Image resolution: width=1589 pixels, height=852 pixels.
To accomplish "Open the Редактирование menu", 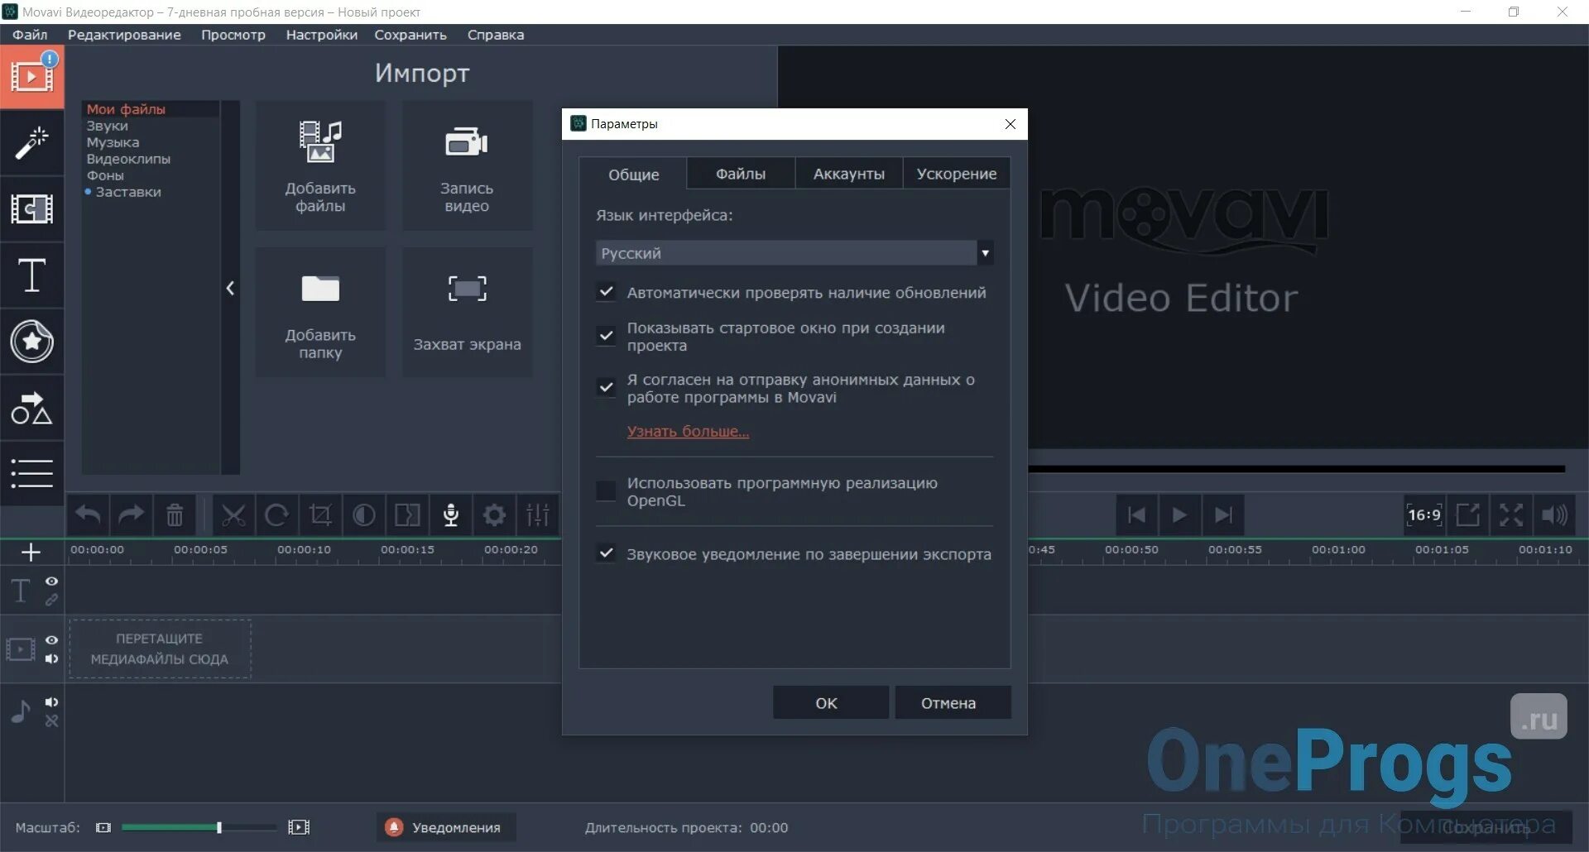I will (x=124, y=35).
